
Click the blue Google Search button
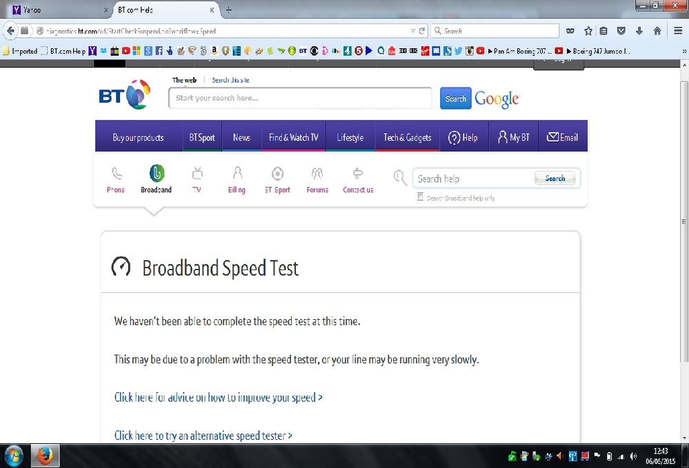[x=456, y=99]
